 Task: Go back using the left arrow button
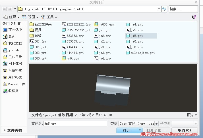[x=4, y=9]
